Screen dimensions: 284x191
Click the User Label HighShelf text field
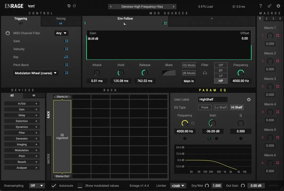tap(213, 99)
